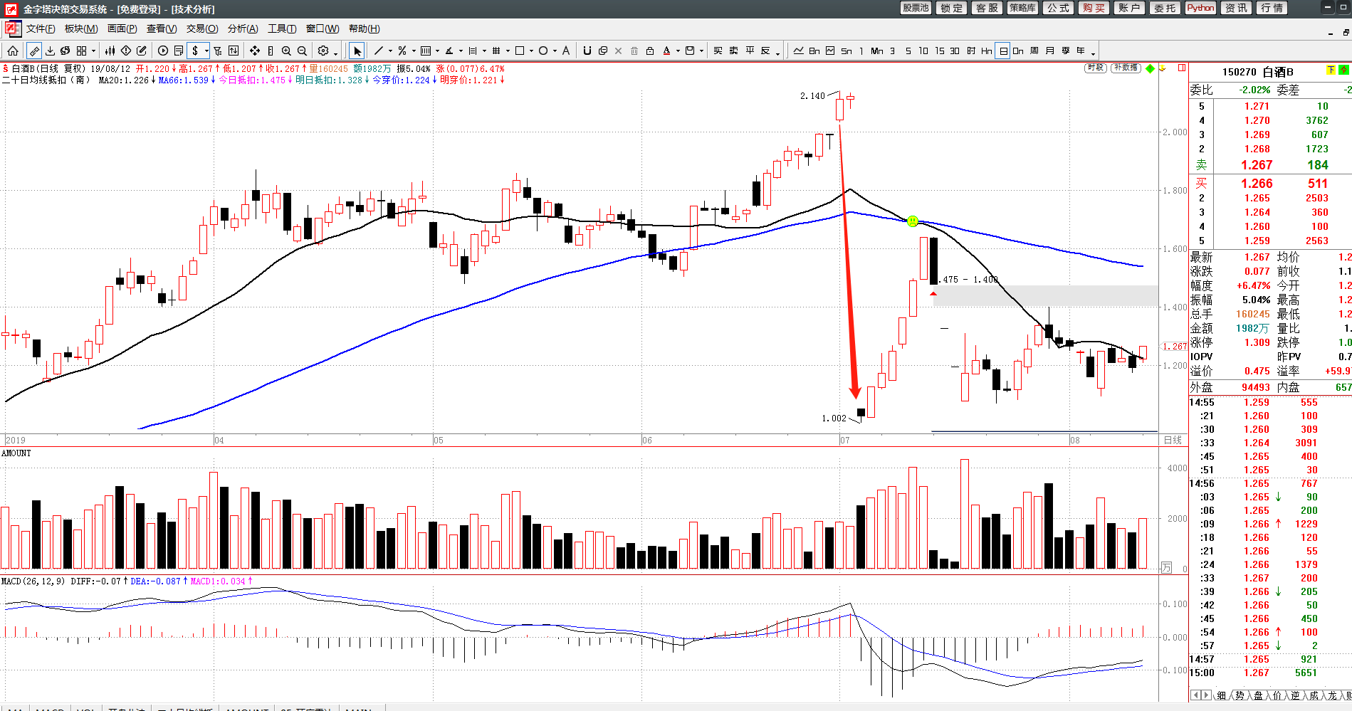Screen dimensions: 1352x711
Task: Open the gear settings icon
Action: (x=323, y=51)
